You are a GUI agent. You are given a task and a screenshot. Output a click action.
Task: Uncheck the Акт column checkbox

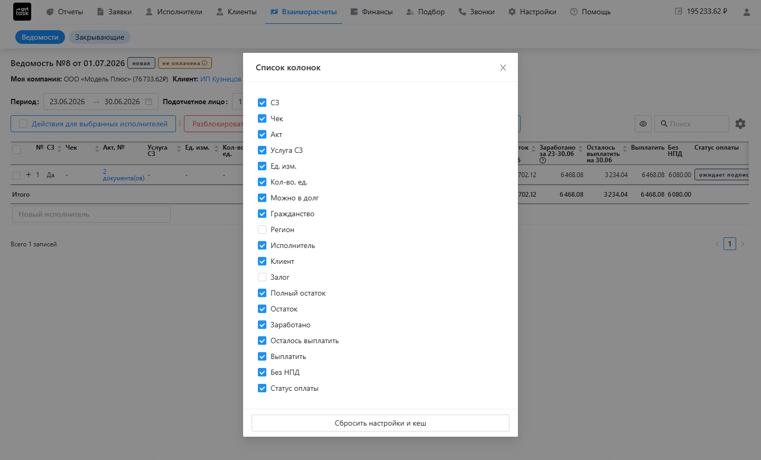pos(262,134)
